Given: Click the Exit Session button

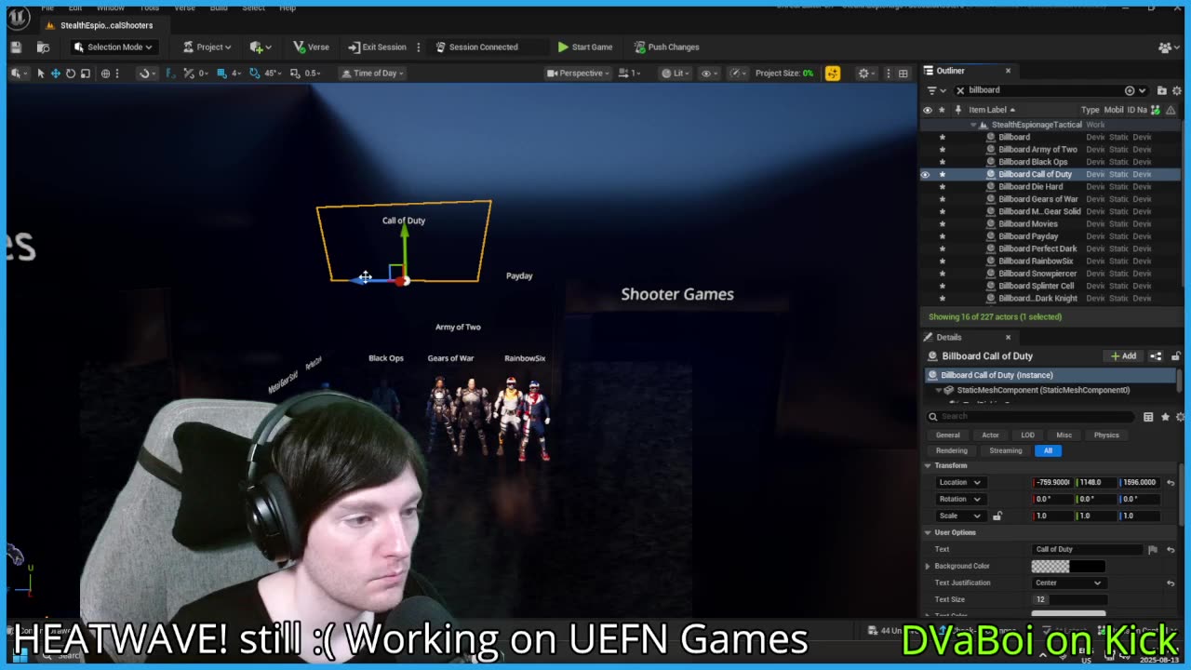Looking at the screenshot, I should click(x=377, y=47).
